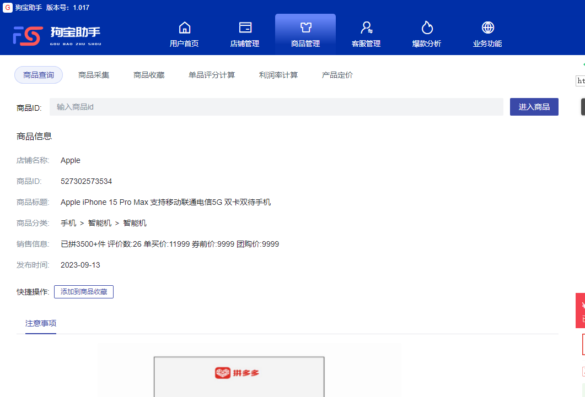The width and height of the screenshot is (585, 397).
Task: Click the 狗宝助手 app icon in title bar
Action: [8, 8]
